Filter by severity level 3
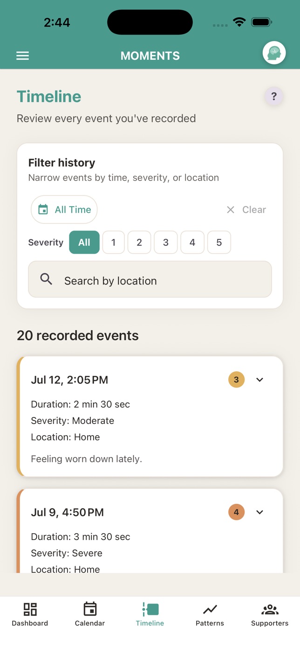The image size is (300, 653). 165,243
